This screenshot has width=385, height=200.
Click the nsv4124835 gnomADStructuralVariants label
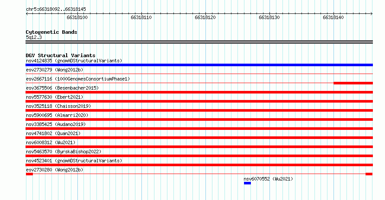(x=74, y=61)
